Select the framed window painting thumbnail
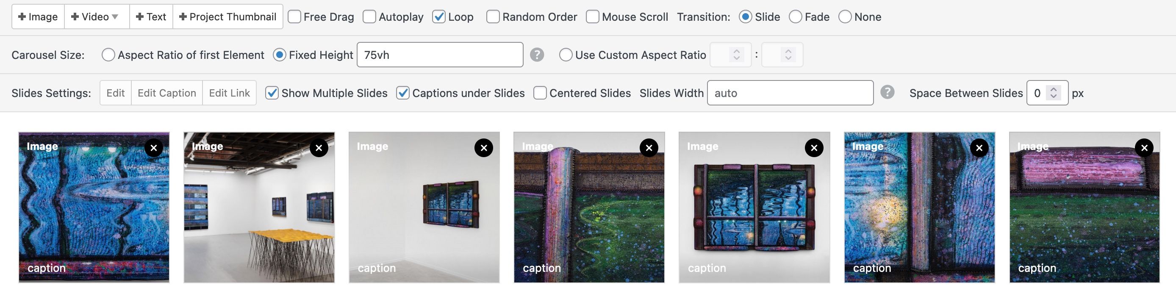Screen dimensions: 1176x299 tap(754, 208)
